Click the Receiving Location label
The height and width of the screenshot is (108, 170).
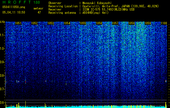click(63, 6)
